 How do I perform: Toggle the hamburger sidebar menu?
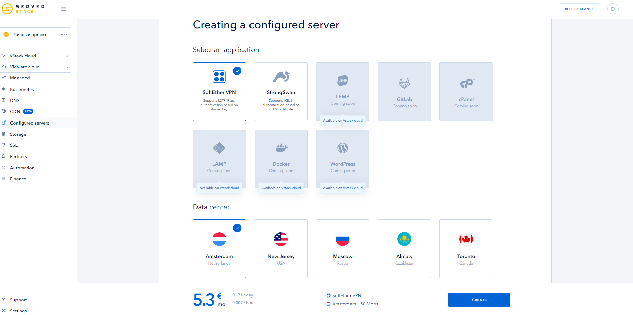coord(63,9)
